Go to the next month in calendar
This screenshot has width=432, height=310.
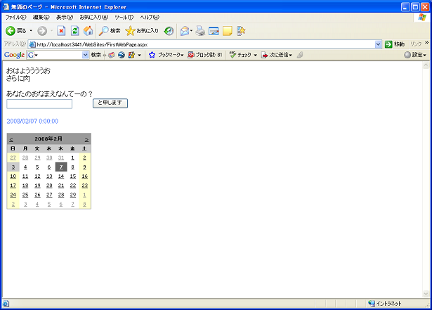(x=86, y=139)
